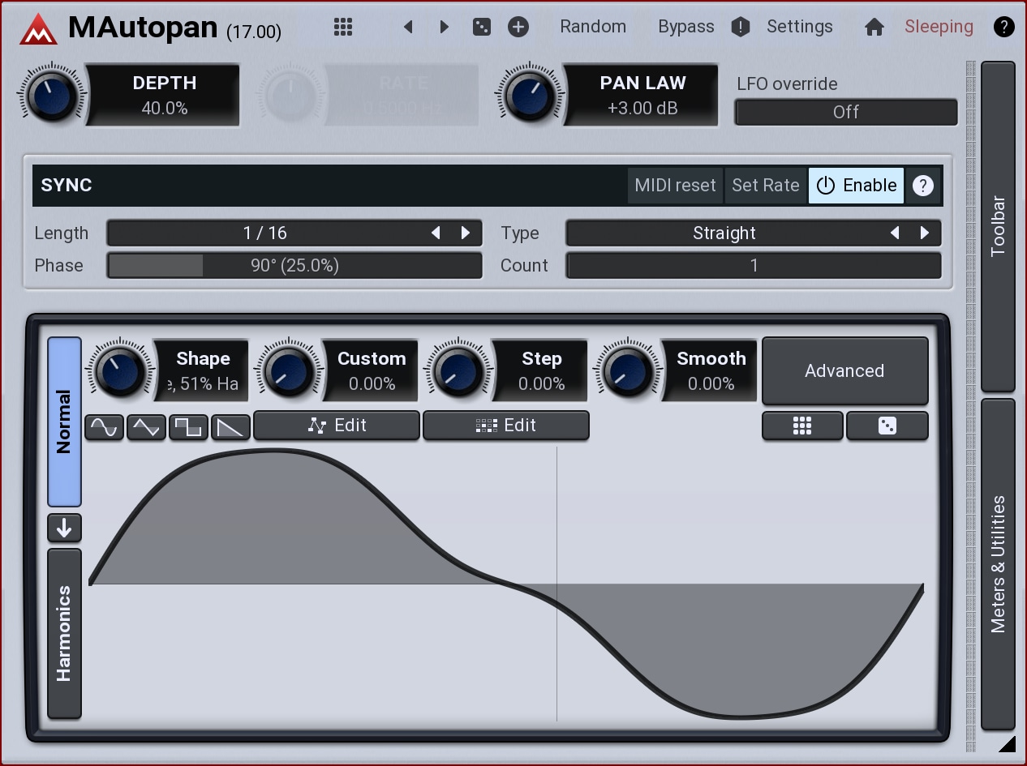Select the sine wave shape icon
The width and height of the screenshot is (1027, 766).
105,426
